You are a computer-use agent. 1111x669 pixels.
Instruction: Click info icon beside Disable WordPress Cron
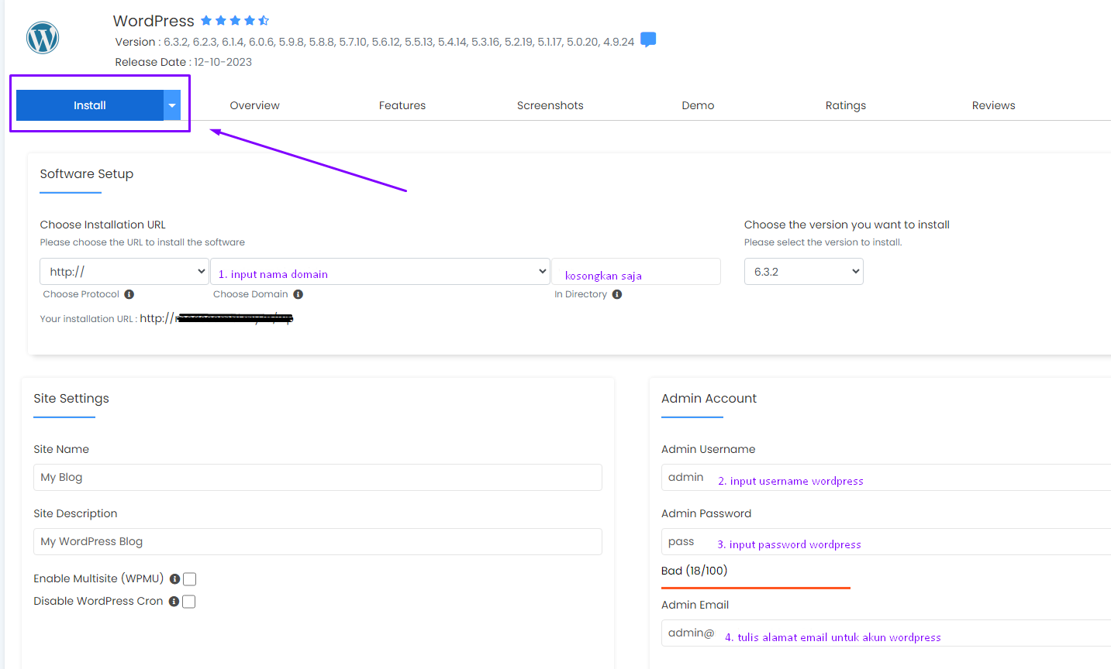pyautogui.click(x=174, y=602)
